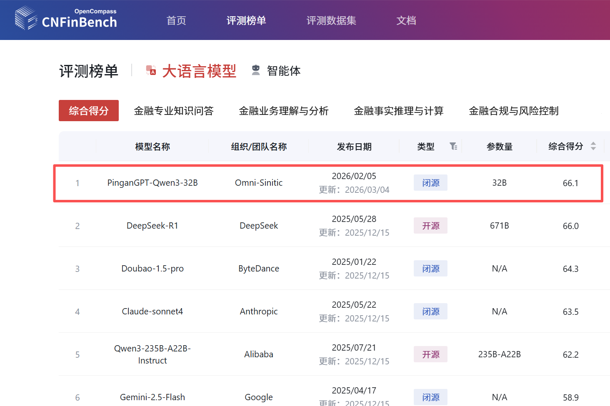Open the 文档 nav item
The image size is (610, 406).
(x=406, y=20)
